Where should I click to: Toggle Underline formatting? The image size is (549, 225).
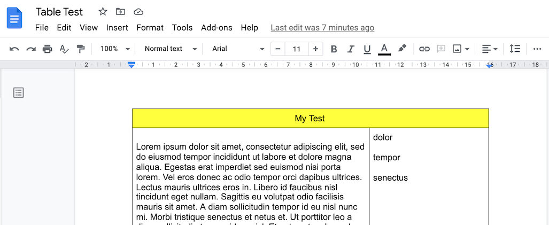click(x=367, y=49)
